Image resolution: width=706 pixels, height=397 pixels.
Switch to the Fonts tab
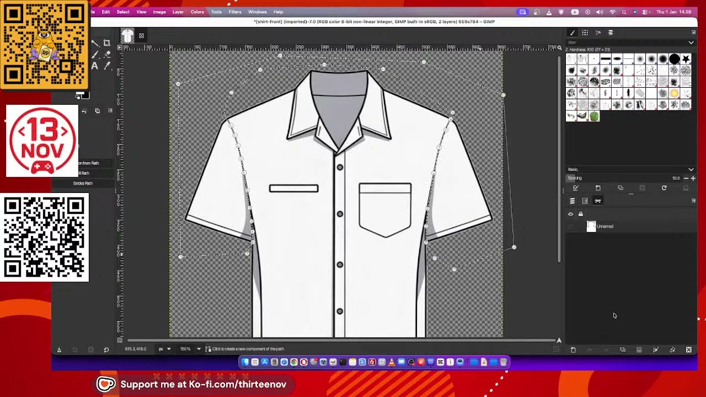(x=598, y=33)
